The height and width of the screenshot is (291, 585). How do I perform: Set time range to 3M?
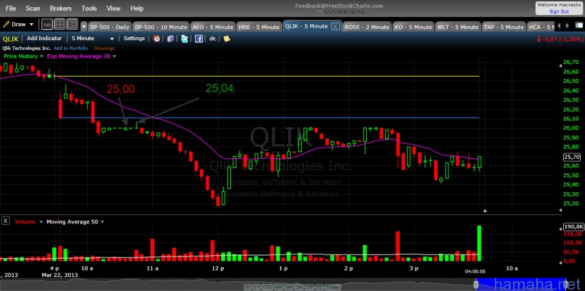click(288, 287)
